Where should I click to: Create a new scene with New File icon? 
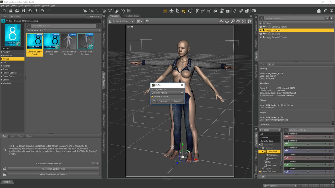pos(4,11)
